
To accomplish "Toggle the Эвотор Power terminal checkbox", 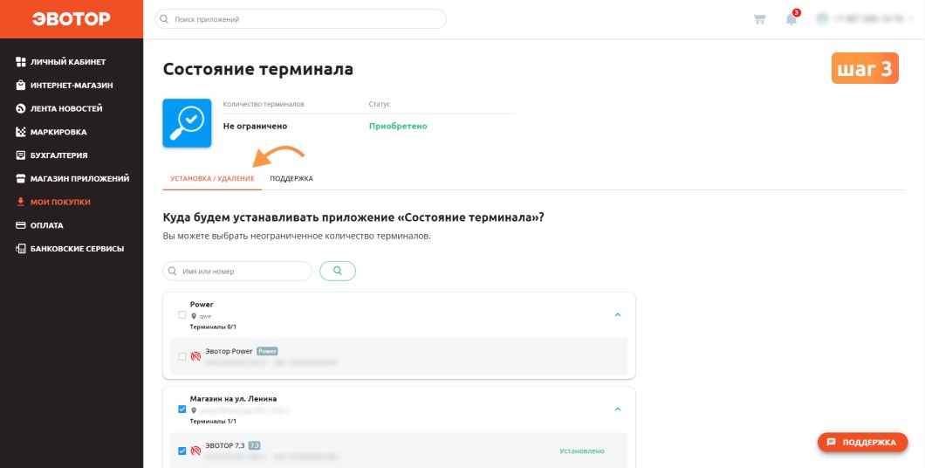I will 182,356.
